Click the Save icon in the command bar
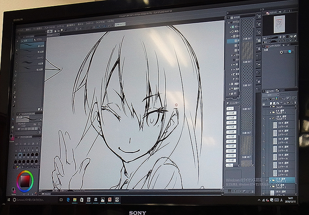 click(62, 30)
